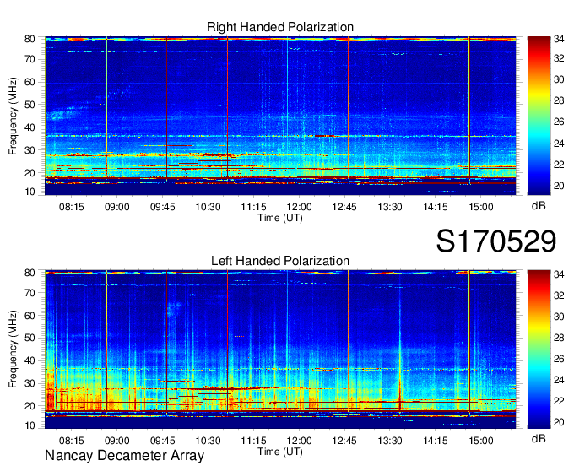The height and width of the screenshot is (466, 574).
Task: Click the 'Right Handed Polarization' title
Action: (280, 27)
